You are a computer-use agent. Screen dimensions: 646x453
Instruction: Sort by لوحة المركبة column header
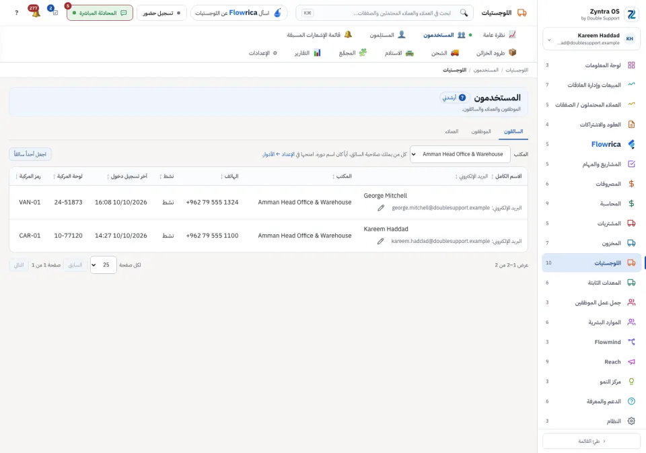68,176
